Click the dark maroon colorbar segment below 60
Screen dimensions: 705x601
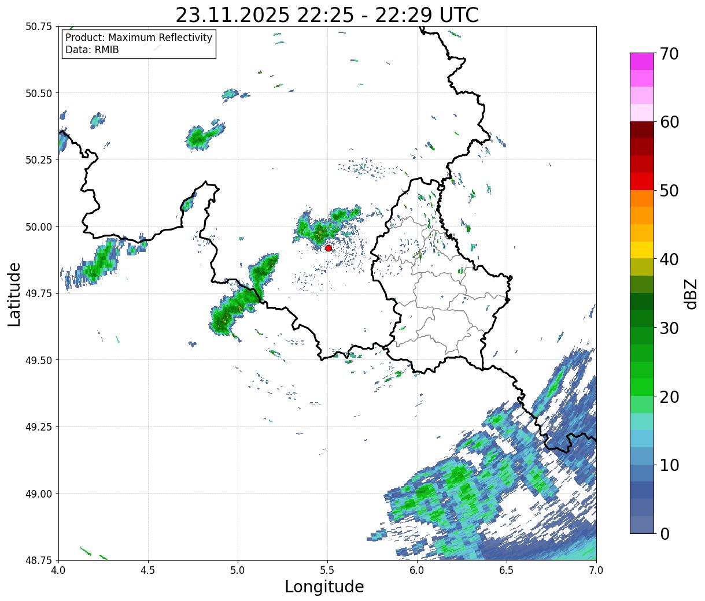(642, 130)
